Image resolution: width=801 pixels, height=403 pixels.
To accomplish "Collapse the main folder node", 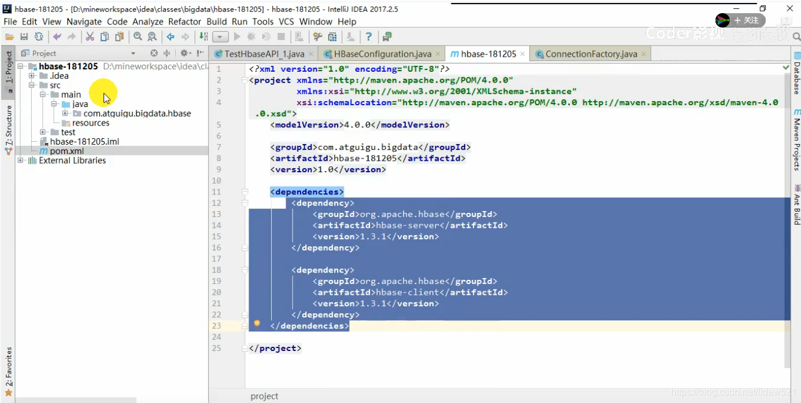I will tap(43, 94).
